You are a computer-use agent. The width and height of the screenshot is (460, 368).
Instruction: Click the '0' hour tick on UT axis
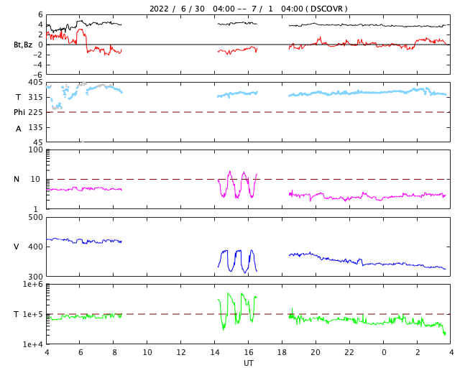[x=384, y=352]
